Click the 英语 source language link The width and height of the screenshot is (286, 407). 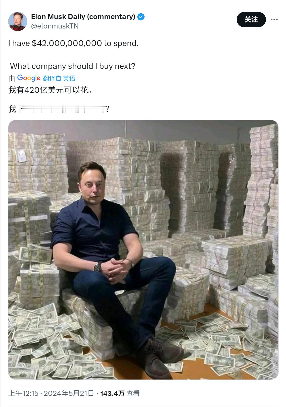pyautogui.click(x=69, y=78)
